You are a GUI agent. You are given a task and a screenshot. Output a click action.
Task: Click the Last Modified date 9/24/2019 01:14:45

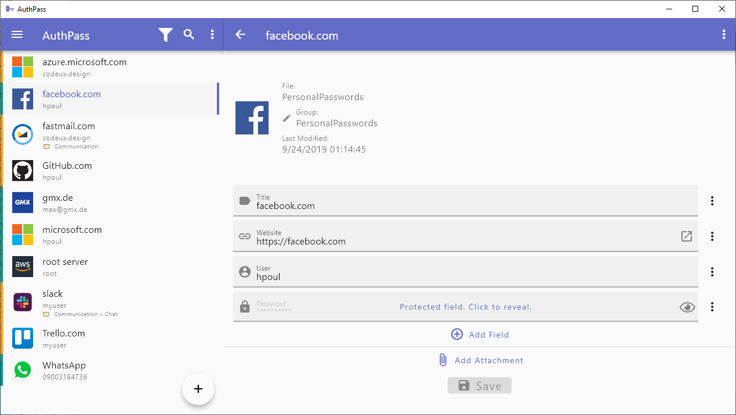324,150
